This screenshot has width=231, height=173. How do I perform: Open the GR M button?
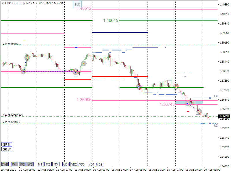coord(6,144)
